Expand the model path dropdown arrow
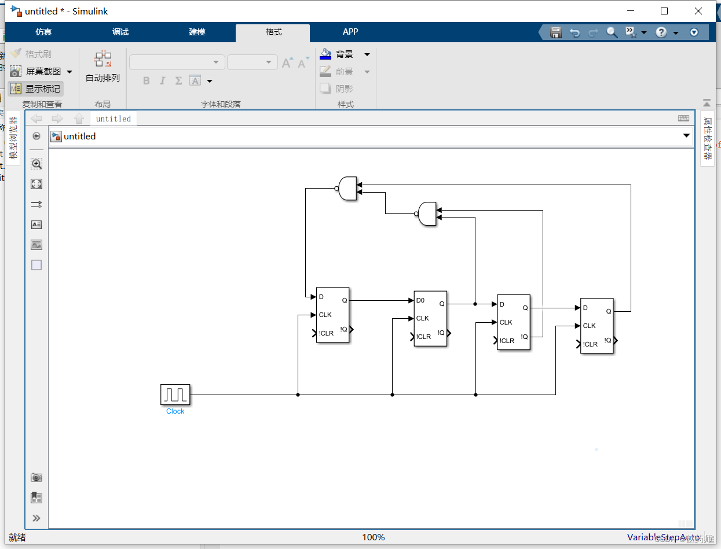Image resolution: width=721 pixels, height=549 pixels. (687, 136)
